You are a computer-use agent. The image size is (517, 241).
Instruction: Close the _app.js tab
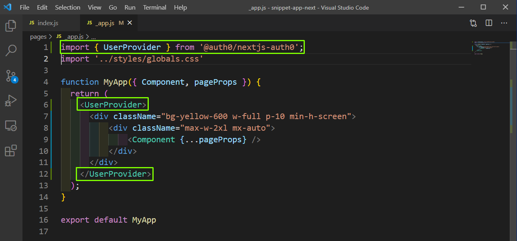pos(130,23)
